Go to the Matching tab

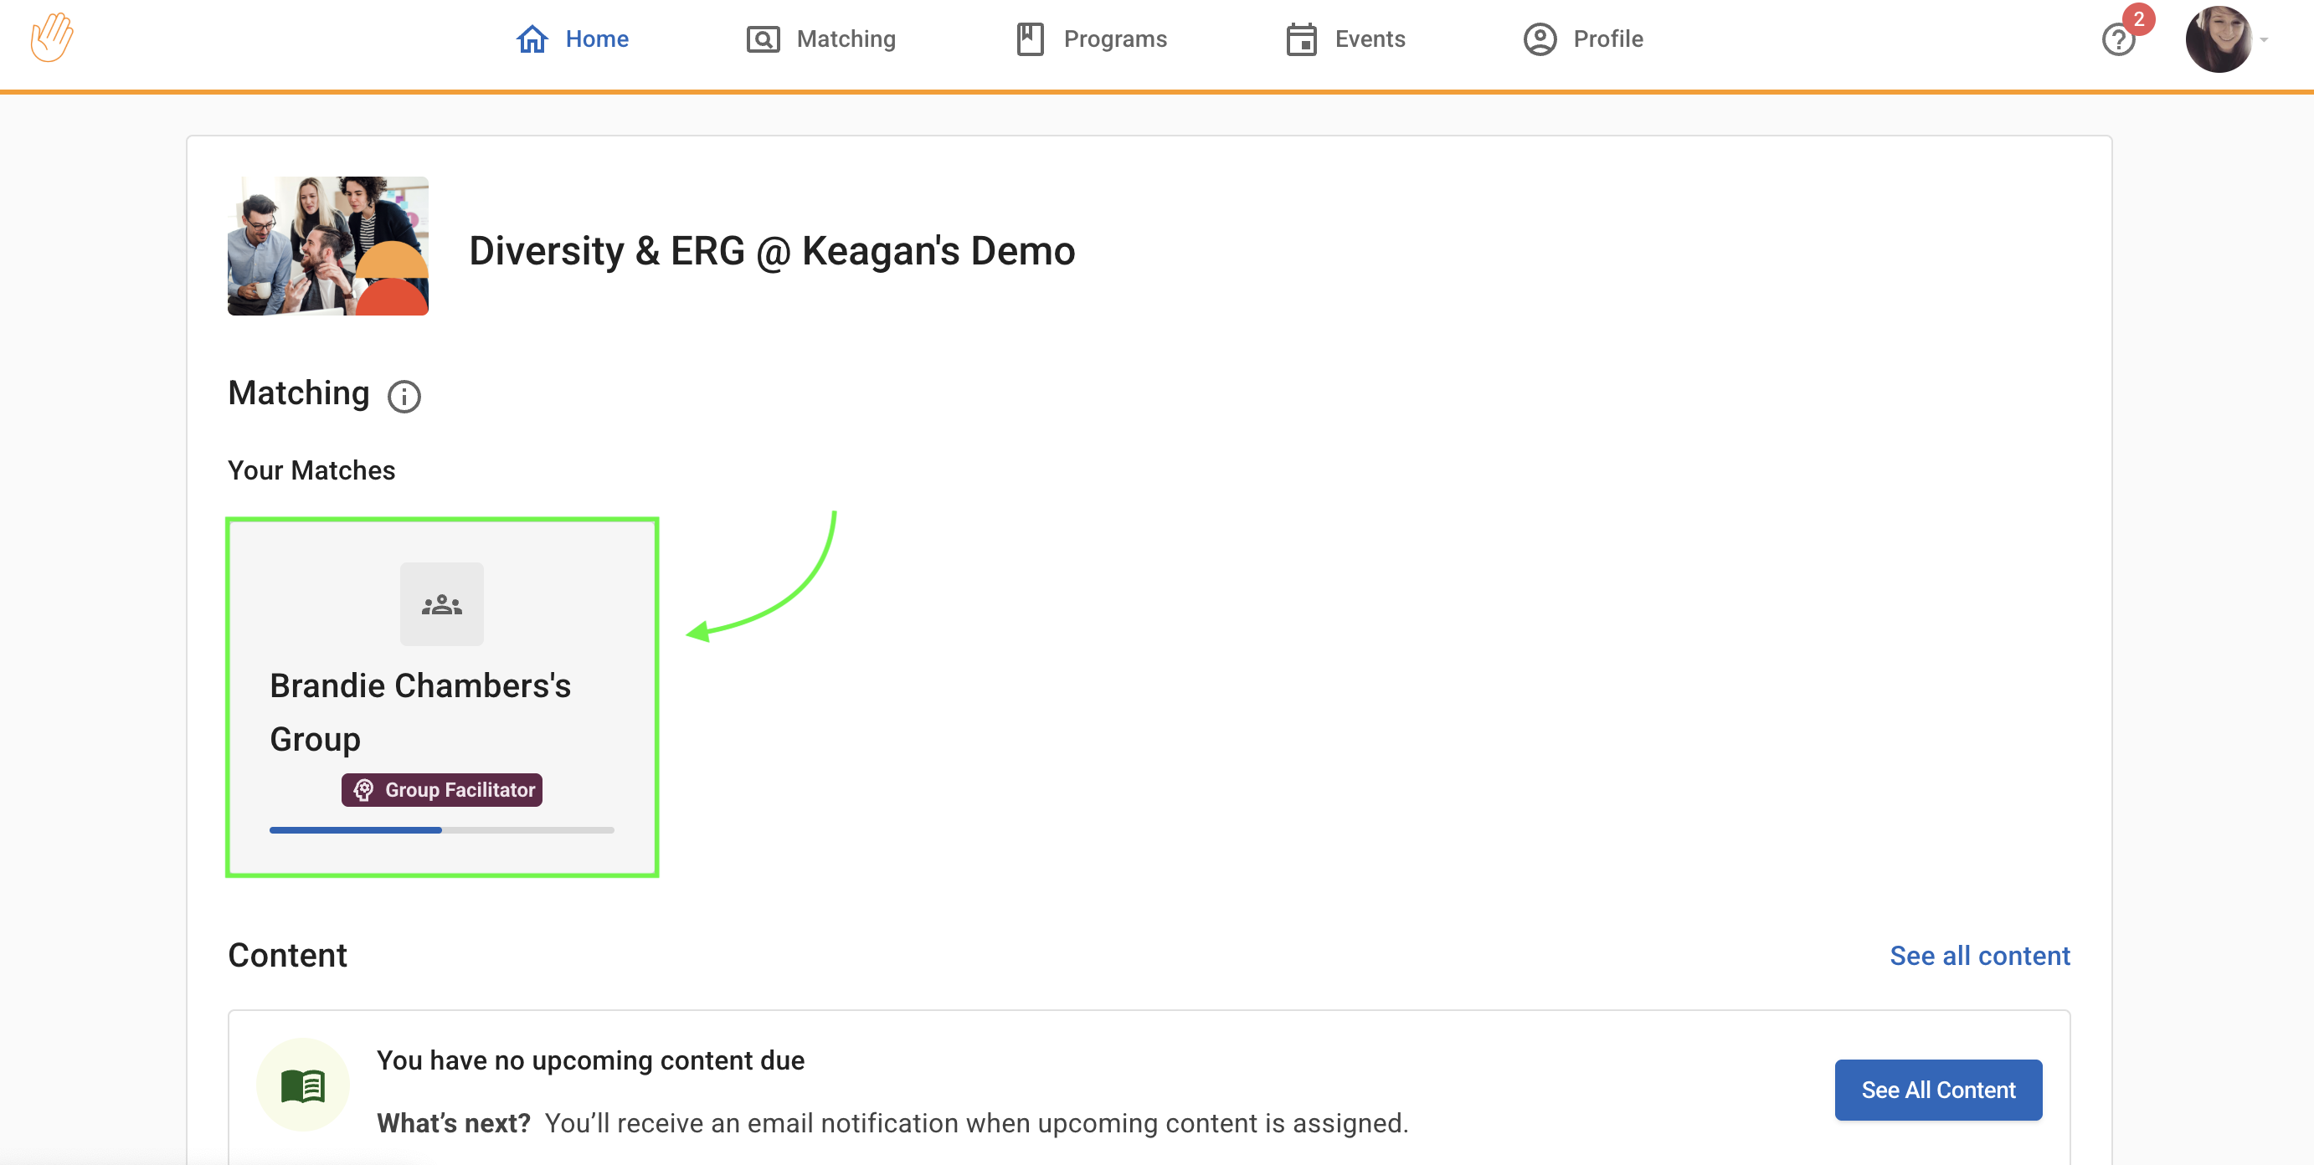tap(846, 39)
